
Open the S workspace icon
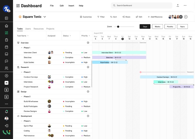point(6,90)
